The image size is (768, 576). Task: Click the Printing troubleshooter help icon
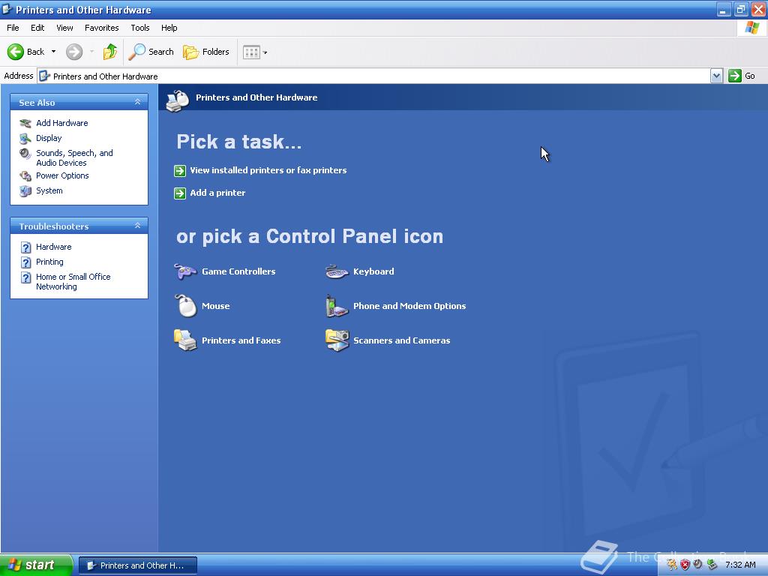tap(26, 262)
